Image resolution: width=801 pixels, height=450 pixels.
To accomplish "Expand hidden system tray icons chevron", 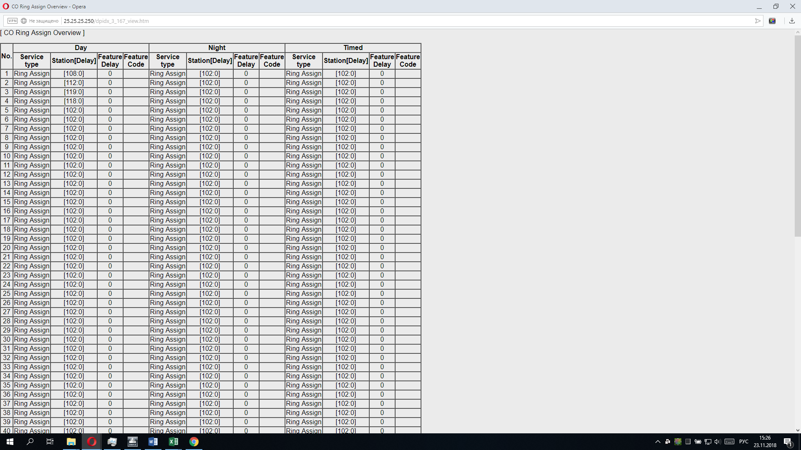I will click(657, 442).
